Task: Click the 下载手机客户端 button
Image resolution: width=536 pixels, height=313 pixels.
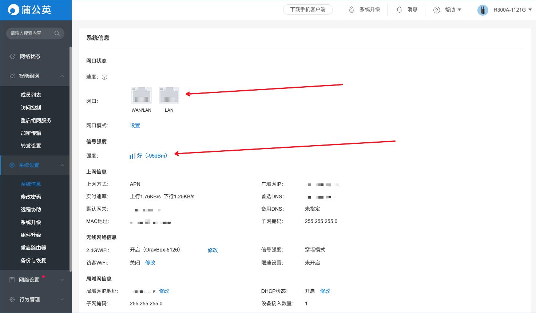Action: coord(308,9)
